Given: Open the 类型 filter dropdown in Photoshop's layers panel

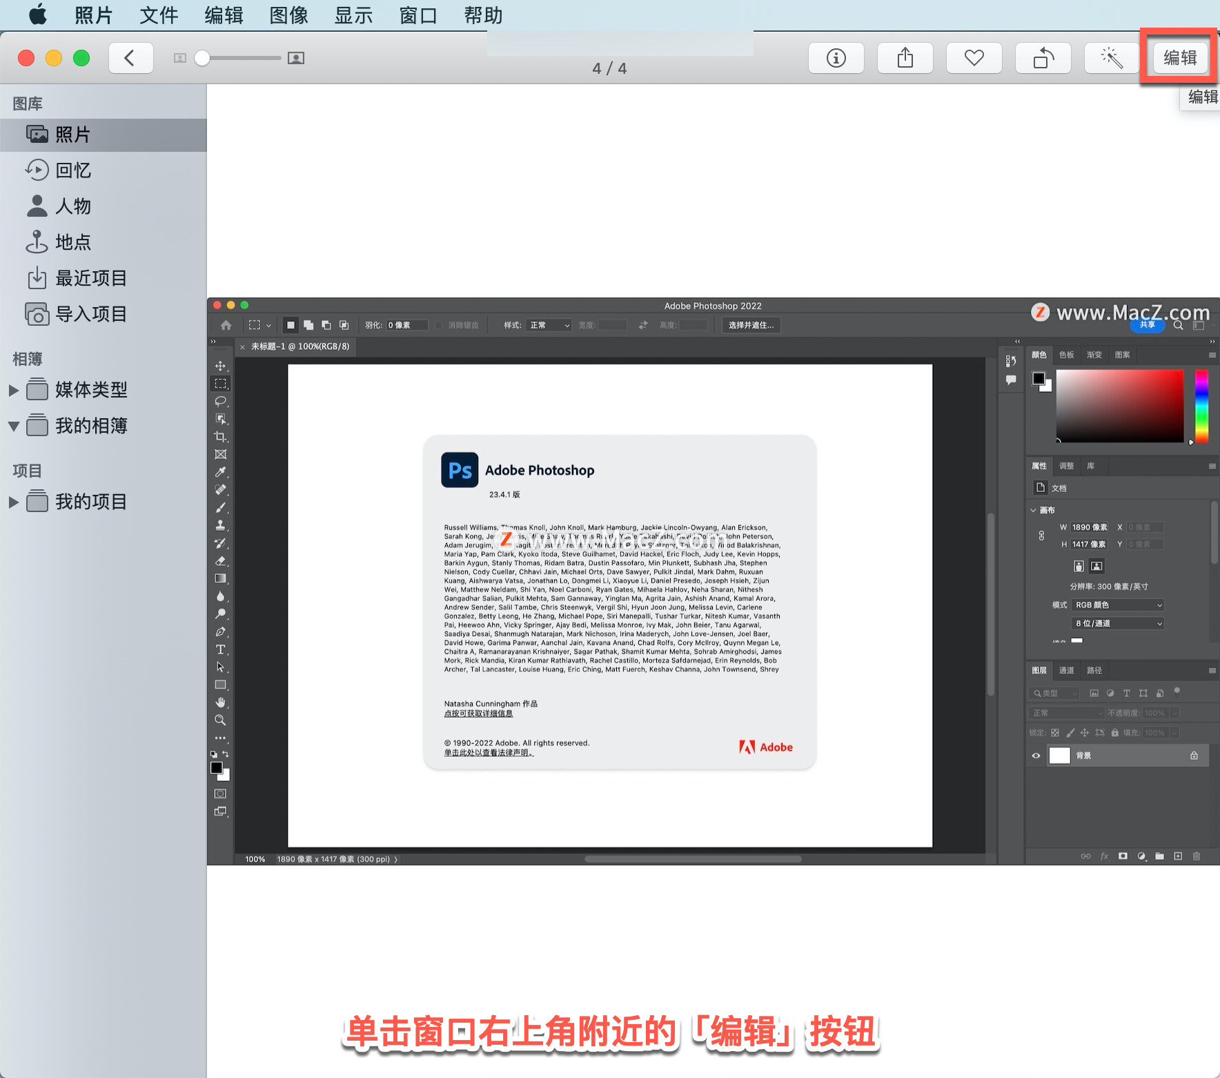Looking at the screenshot, I should click(x=1054, y=693).
